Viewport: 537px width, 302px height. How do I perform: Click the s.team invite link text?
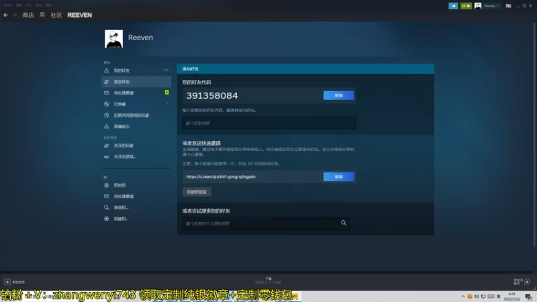[221, 177]
